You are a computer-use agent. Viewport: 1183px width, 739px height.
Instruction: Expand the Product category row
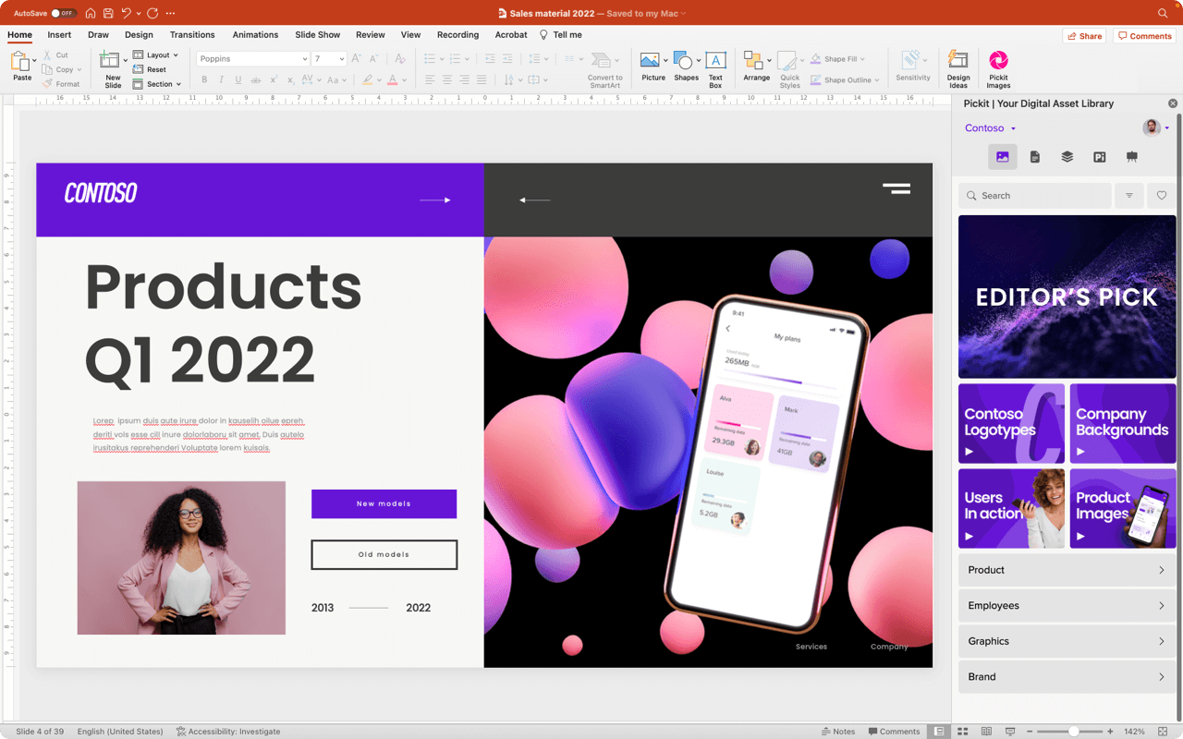point(1067,570)
